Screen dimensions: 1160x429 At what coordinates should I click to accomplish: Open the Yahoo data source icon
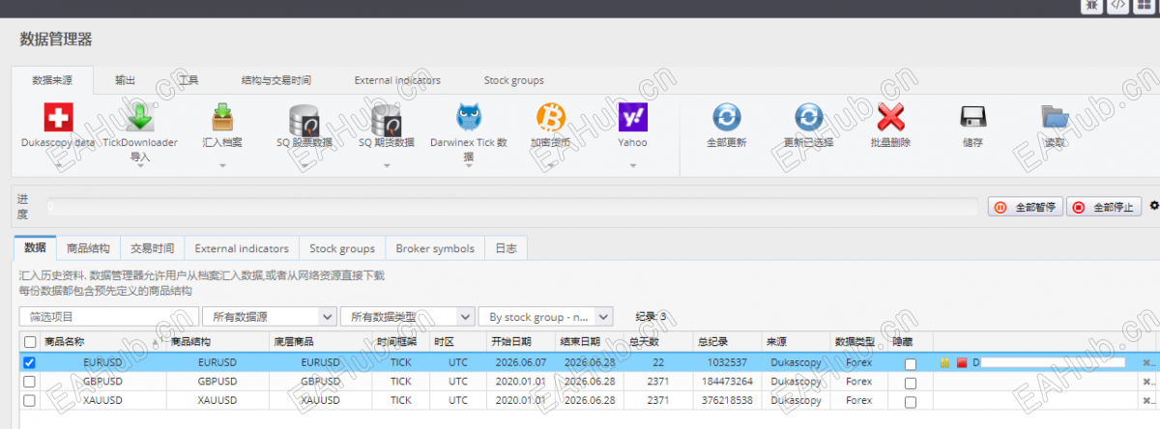coord(633,118)
